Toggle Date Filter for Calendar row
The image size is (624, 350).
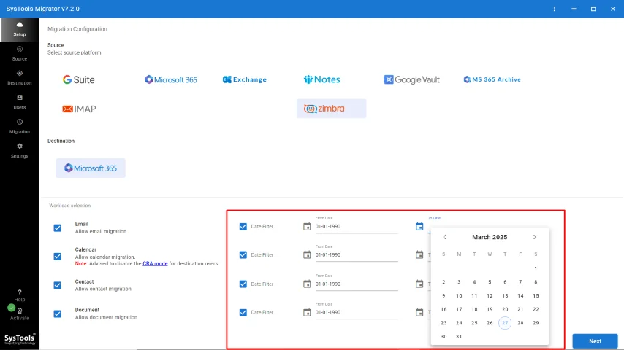(x=243, y=254)
